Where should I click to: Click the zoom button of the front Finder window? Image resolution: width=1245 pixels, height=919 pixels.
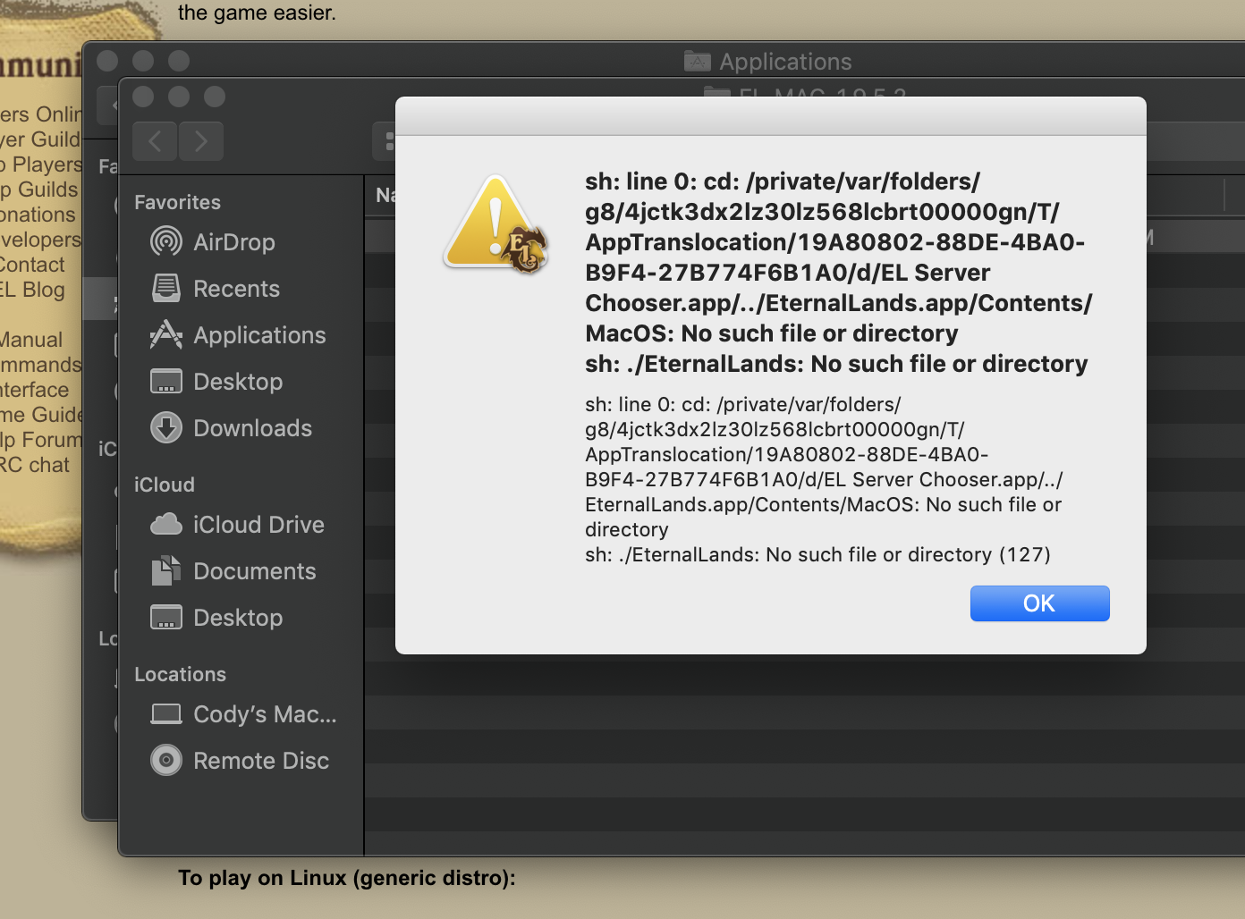click(215, 97)
